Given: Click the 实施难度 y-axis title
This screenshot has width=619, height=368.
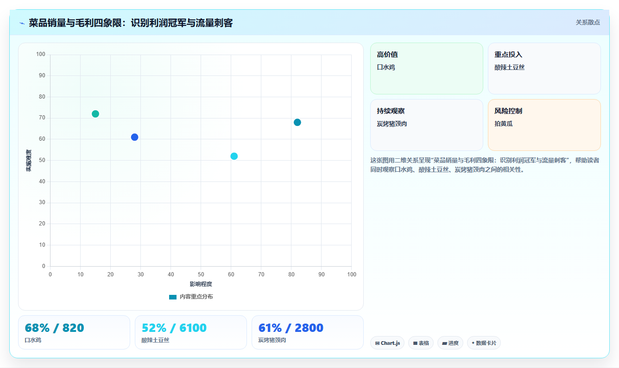Looking at the screenshot, I should coord(29,161).
